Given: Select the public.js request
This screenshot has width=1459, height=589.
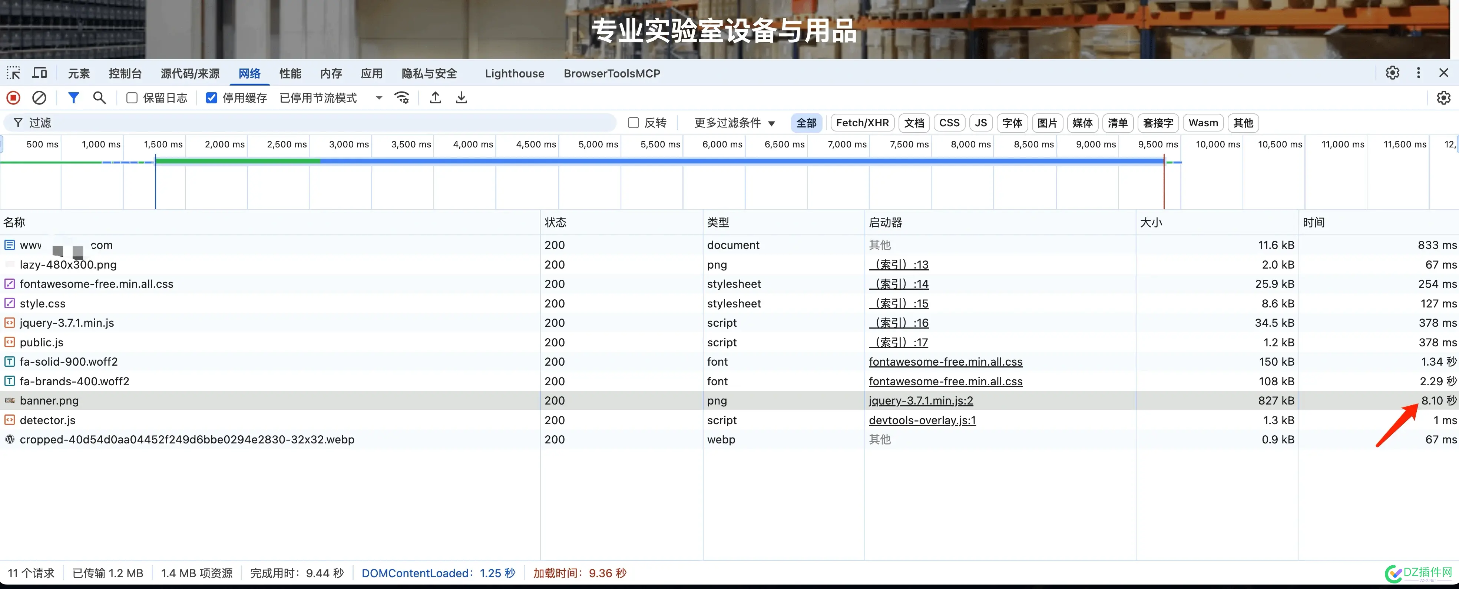Looking at the screenshot, I should (729, 342).
